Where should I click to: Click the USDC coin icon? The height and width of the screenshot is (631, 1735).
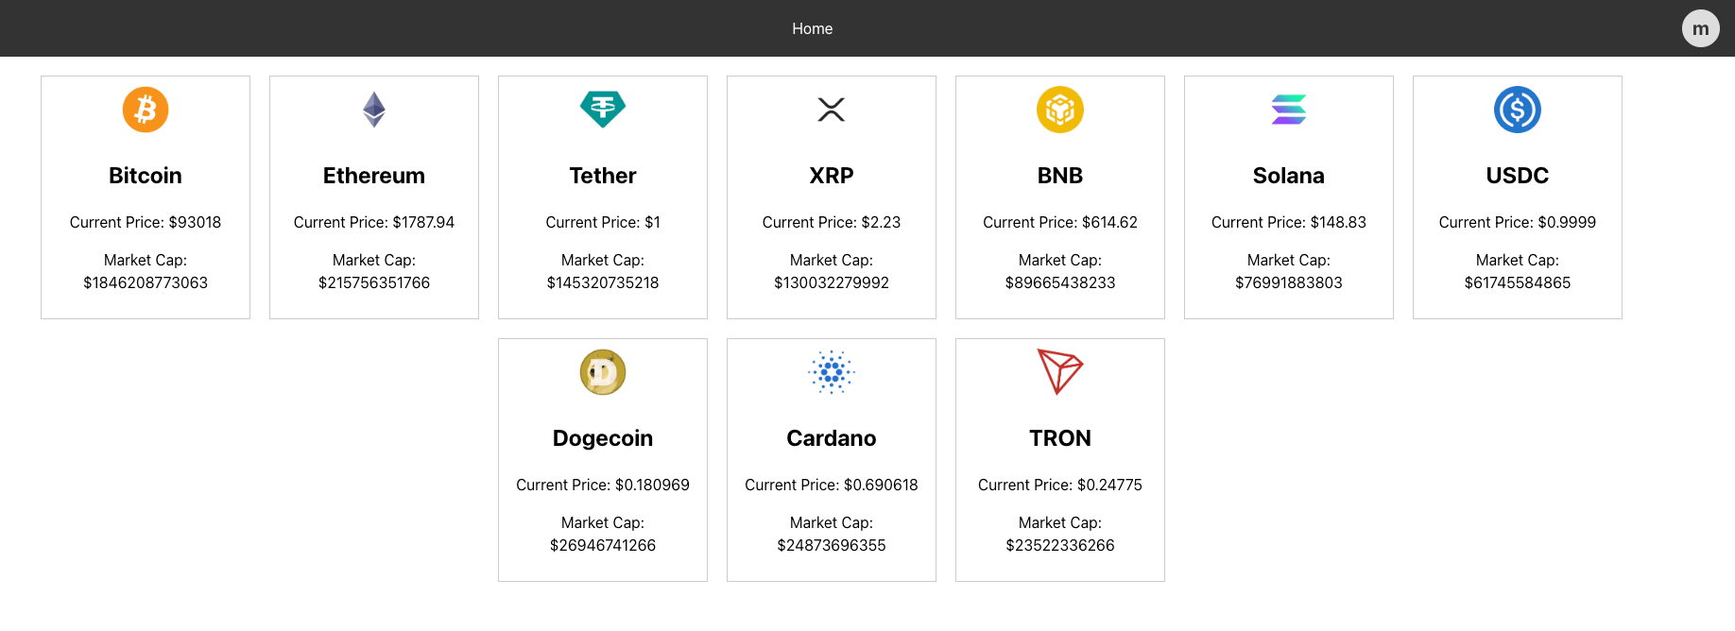point(1518,110)
